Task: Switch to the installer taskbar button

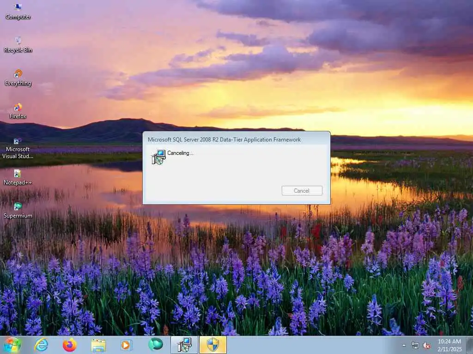Action: (184, 345)
